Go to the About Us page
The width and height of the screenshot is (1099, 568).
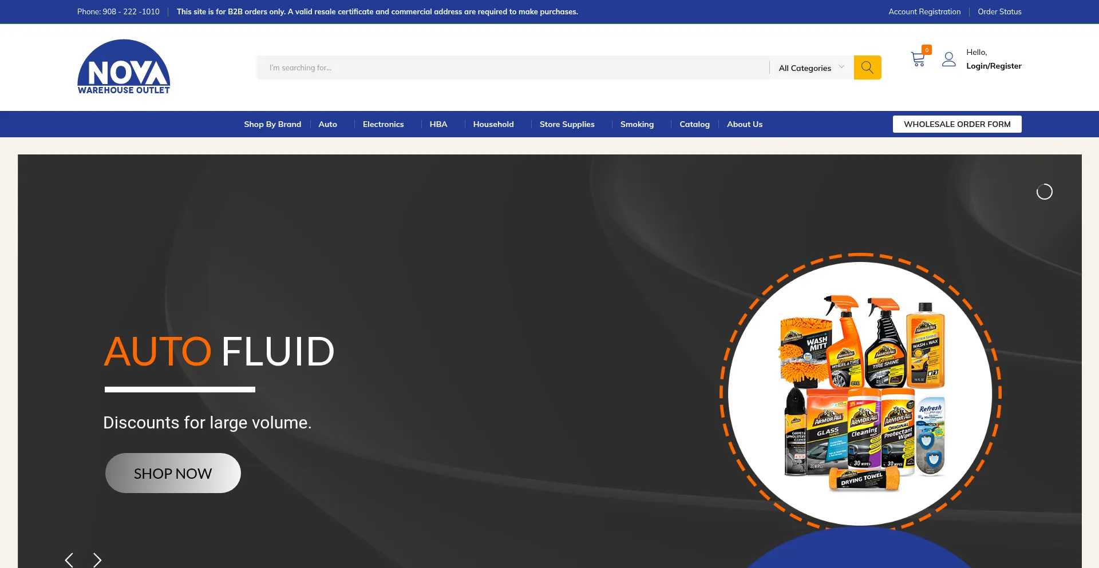[745, 124]
